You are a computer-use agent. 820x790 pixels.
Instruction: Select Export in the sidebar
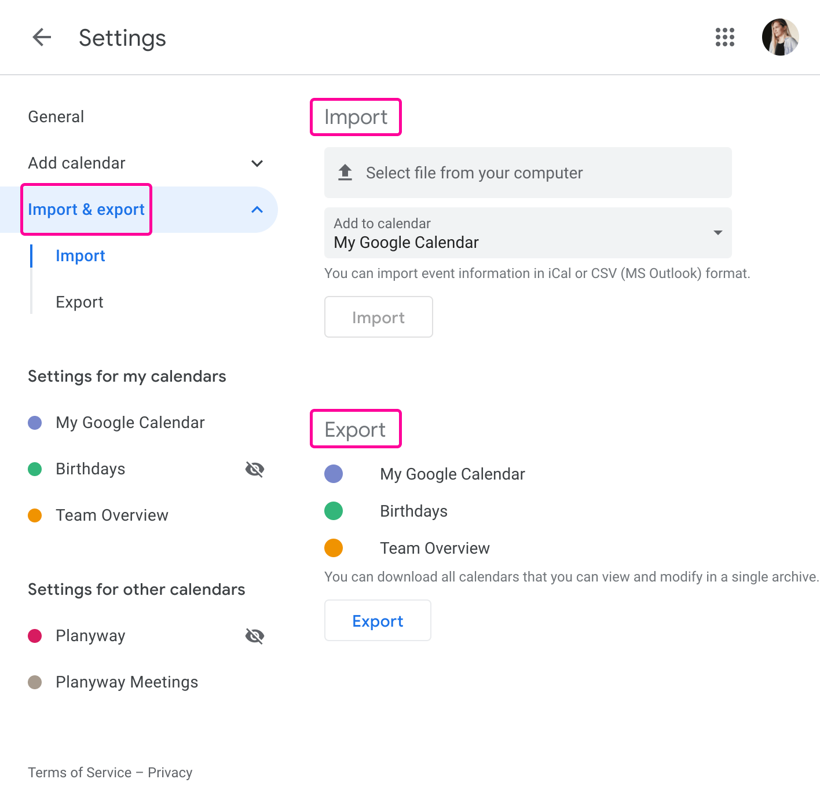pyautogui.click(x=79, y=302)
